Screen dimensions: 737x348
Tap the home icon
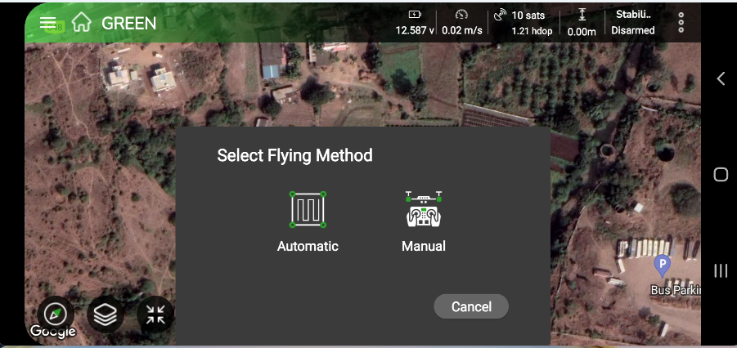(81, 23)
